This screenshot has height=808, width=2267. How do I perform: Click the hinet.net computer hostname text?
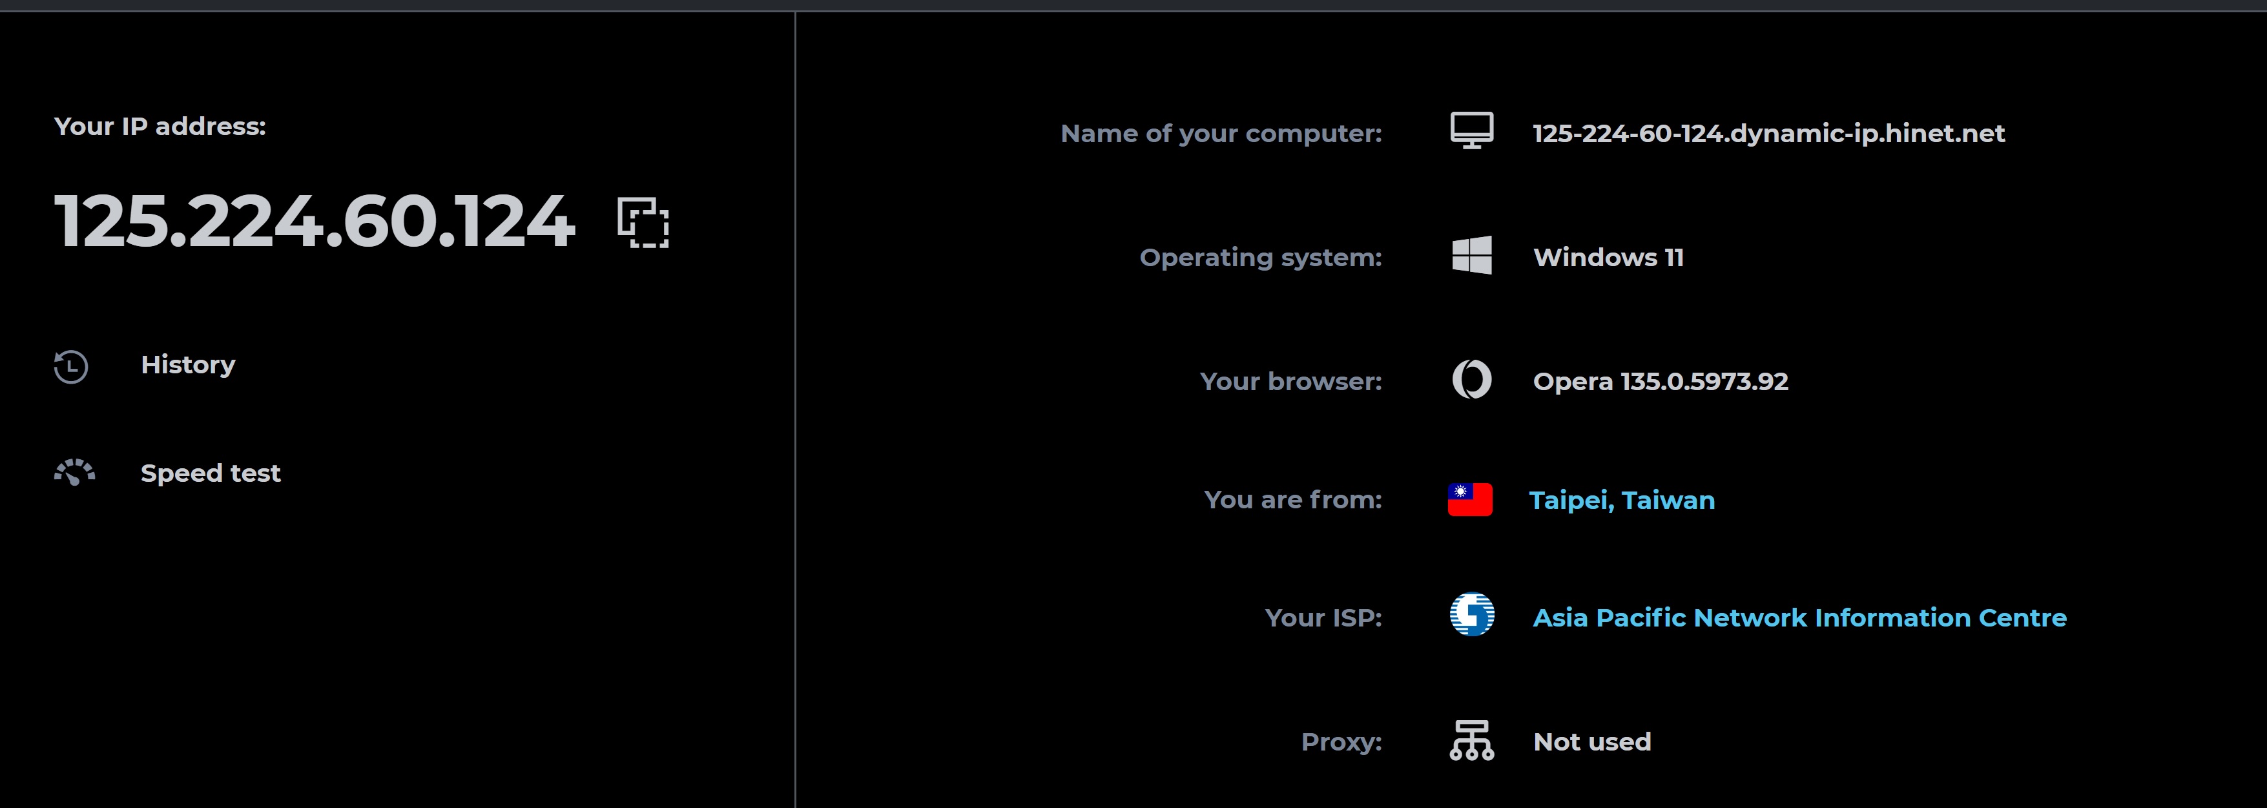tap(1768, 134)
